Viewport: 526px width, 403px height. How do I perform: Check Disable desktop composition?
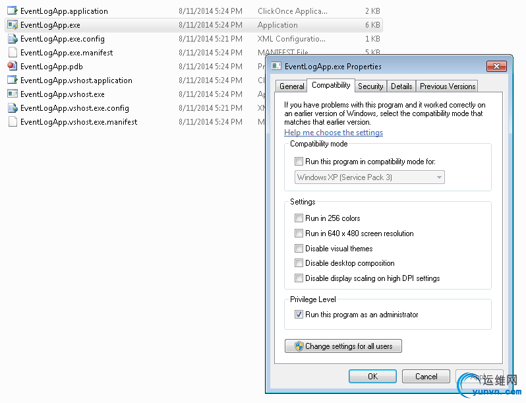pos(299,263)
